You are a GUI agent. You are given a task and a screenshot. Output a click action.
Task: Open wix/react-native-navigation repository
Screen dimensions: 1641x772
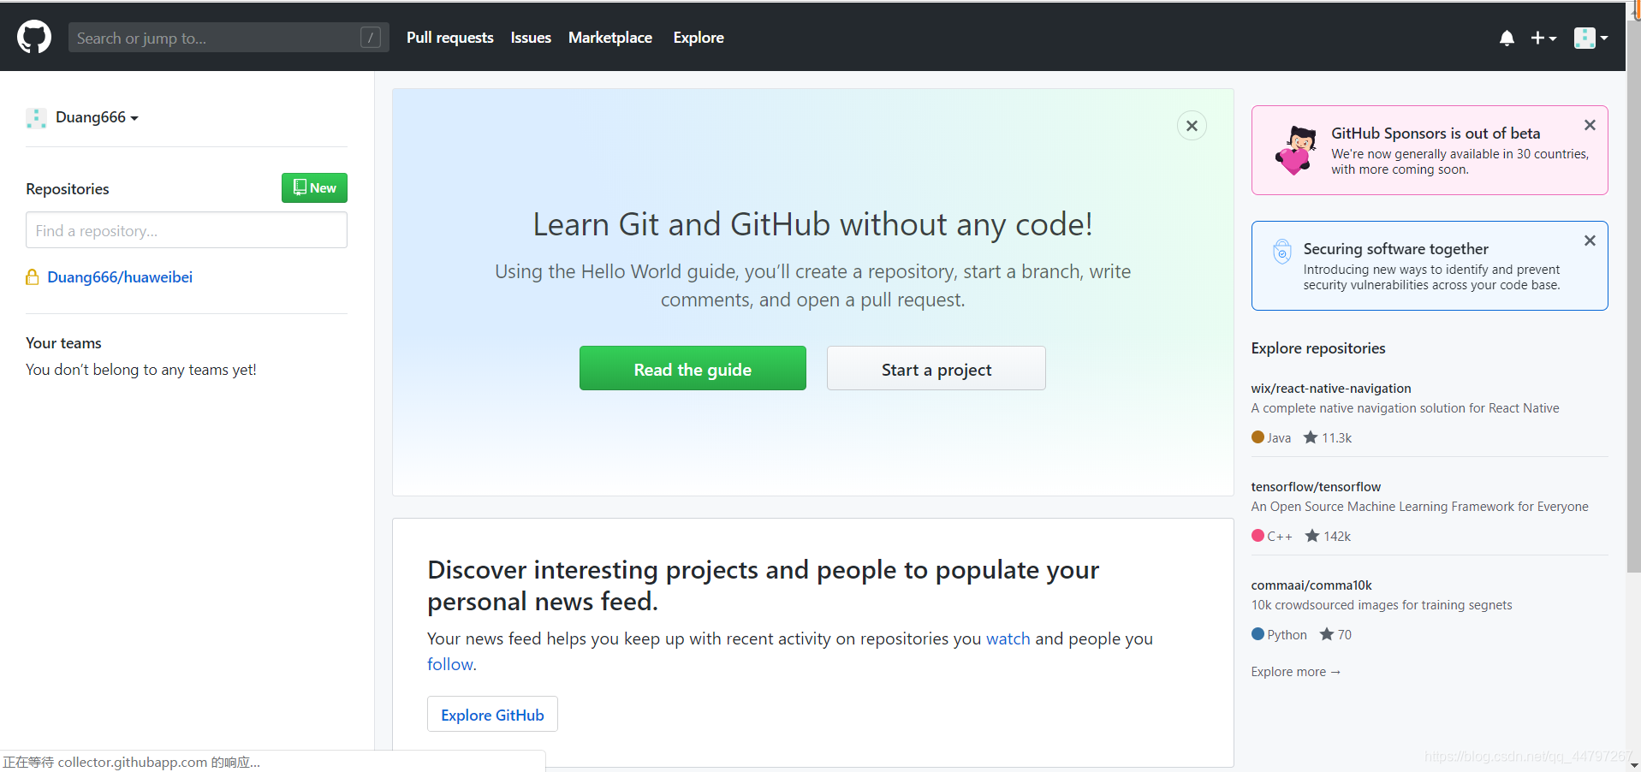pos(1331,388)
